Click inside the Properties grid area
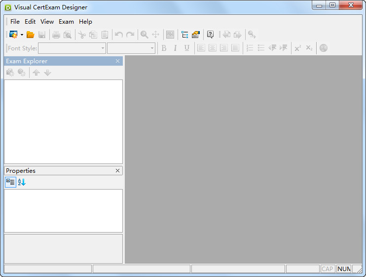This screenshot has width=366, height=277. [63, 211]
